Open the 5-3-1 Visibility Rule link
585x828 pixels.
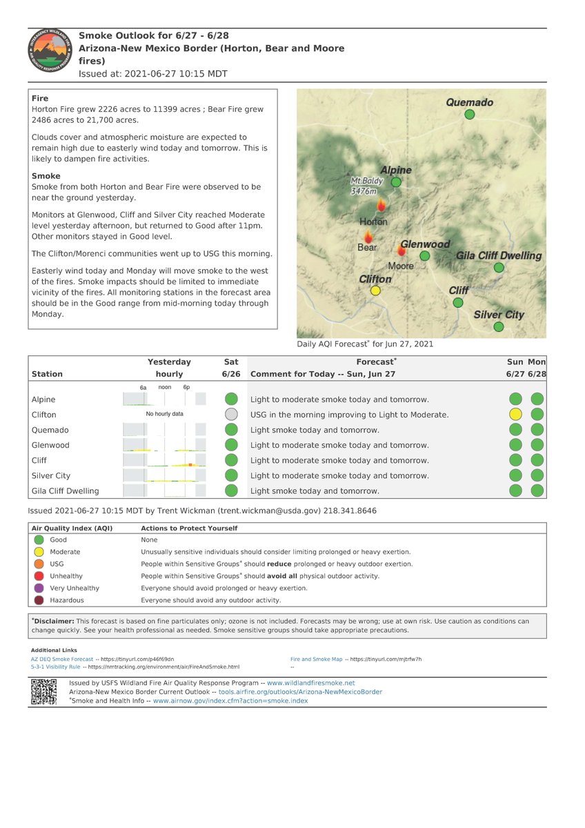coord(55,667)
